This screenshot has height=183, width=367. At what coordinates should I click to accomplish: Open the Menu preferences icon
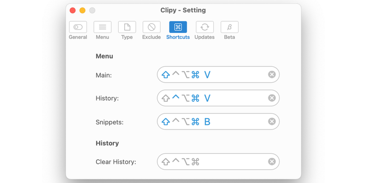(102, 27)
